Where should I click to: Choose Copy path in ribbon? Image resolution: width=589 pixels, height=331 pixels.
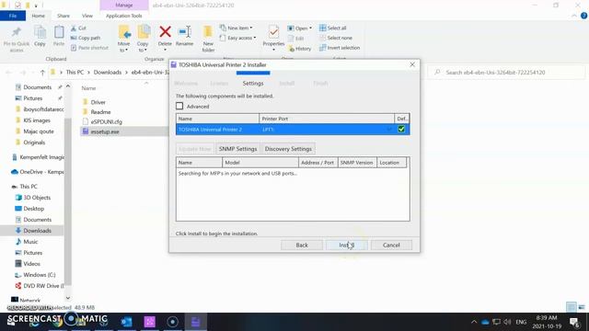tap(86, 38)
